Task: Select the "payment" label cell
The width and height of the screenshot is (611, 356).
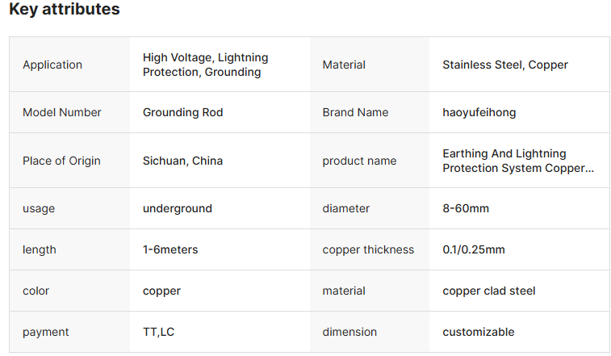Action: (x=46, y=332)
